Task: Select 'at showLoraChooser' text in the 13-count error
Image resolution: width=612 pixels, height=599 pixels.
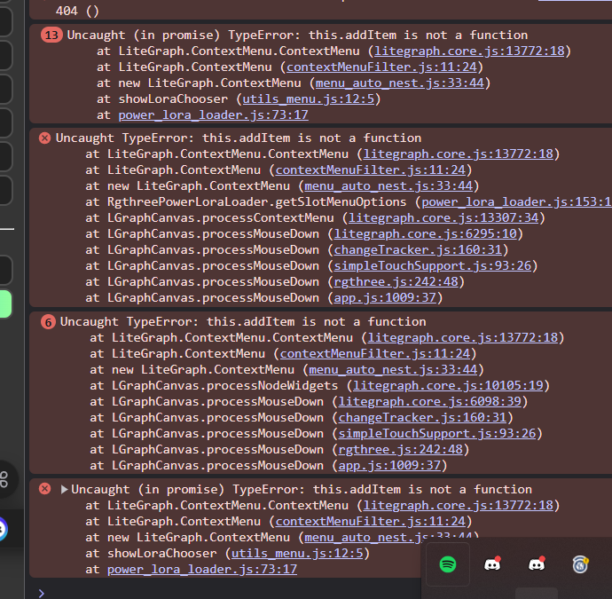Action: tap(162, 99)
